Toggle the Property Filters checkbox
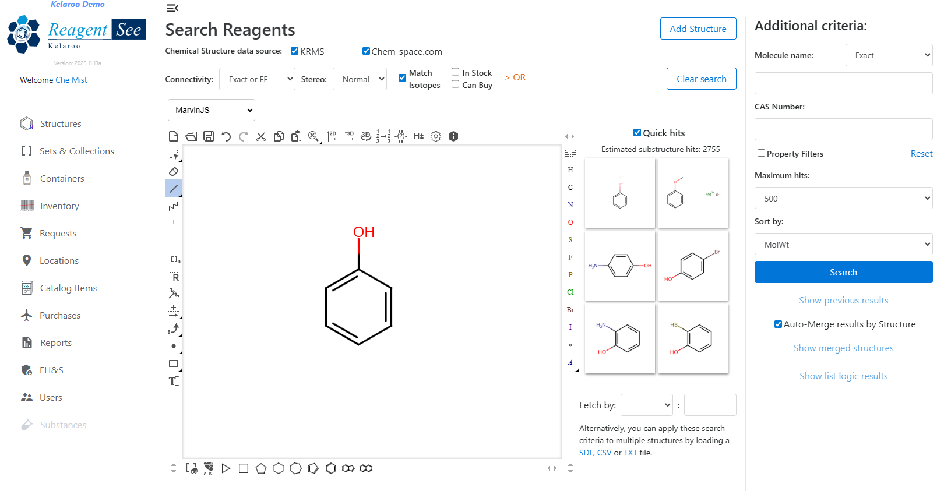This screenshot has height=491, width=937. tap(761, 153)
